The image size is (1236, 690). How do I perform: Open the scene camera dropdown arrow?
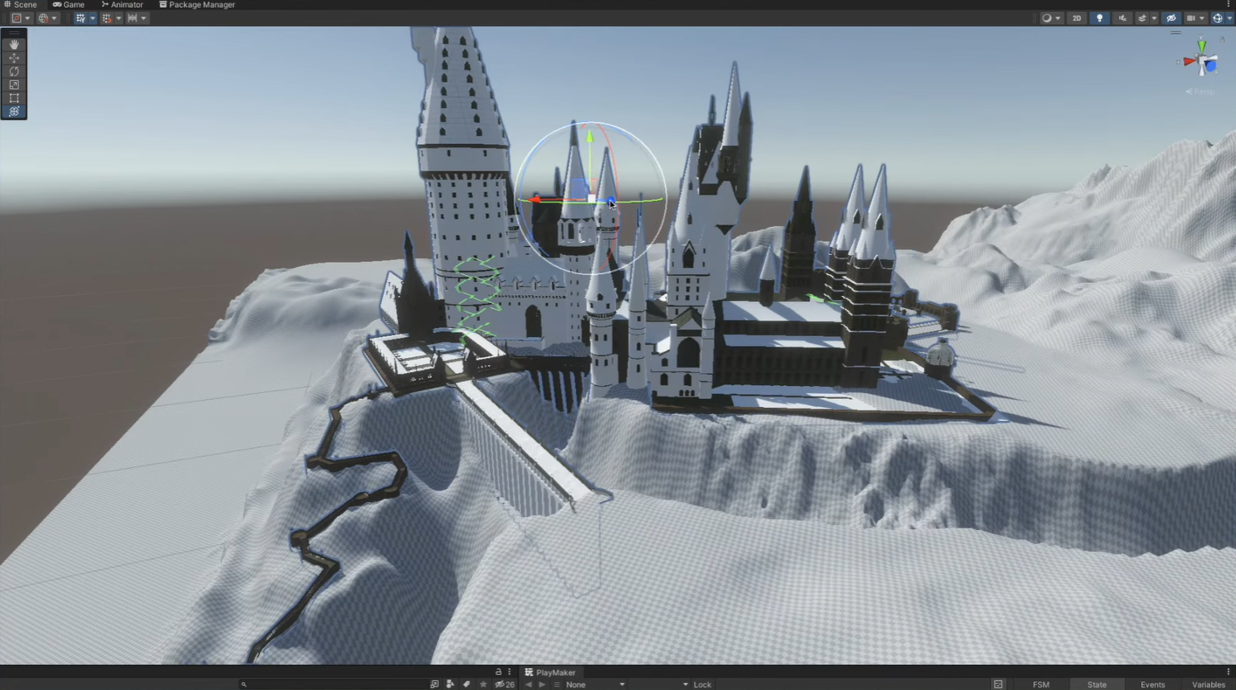1202,18
